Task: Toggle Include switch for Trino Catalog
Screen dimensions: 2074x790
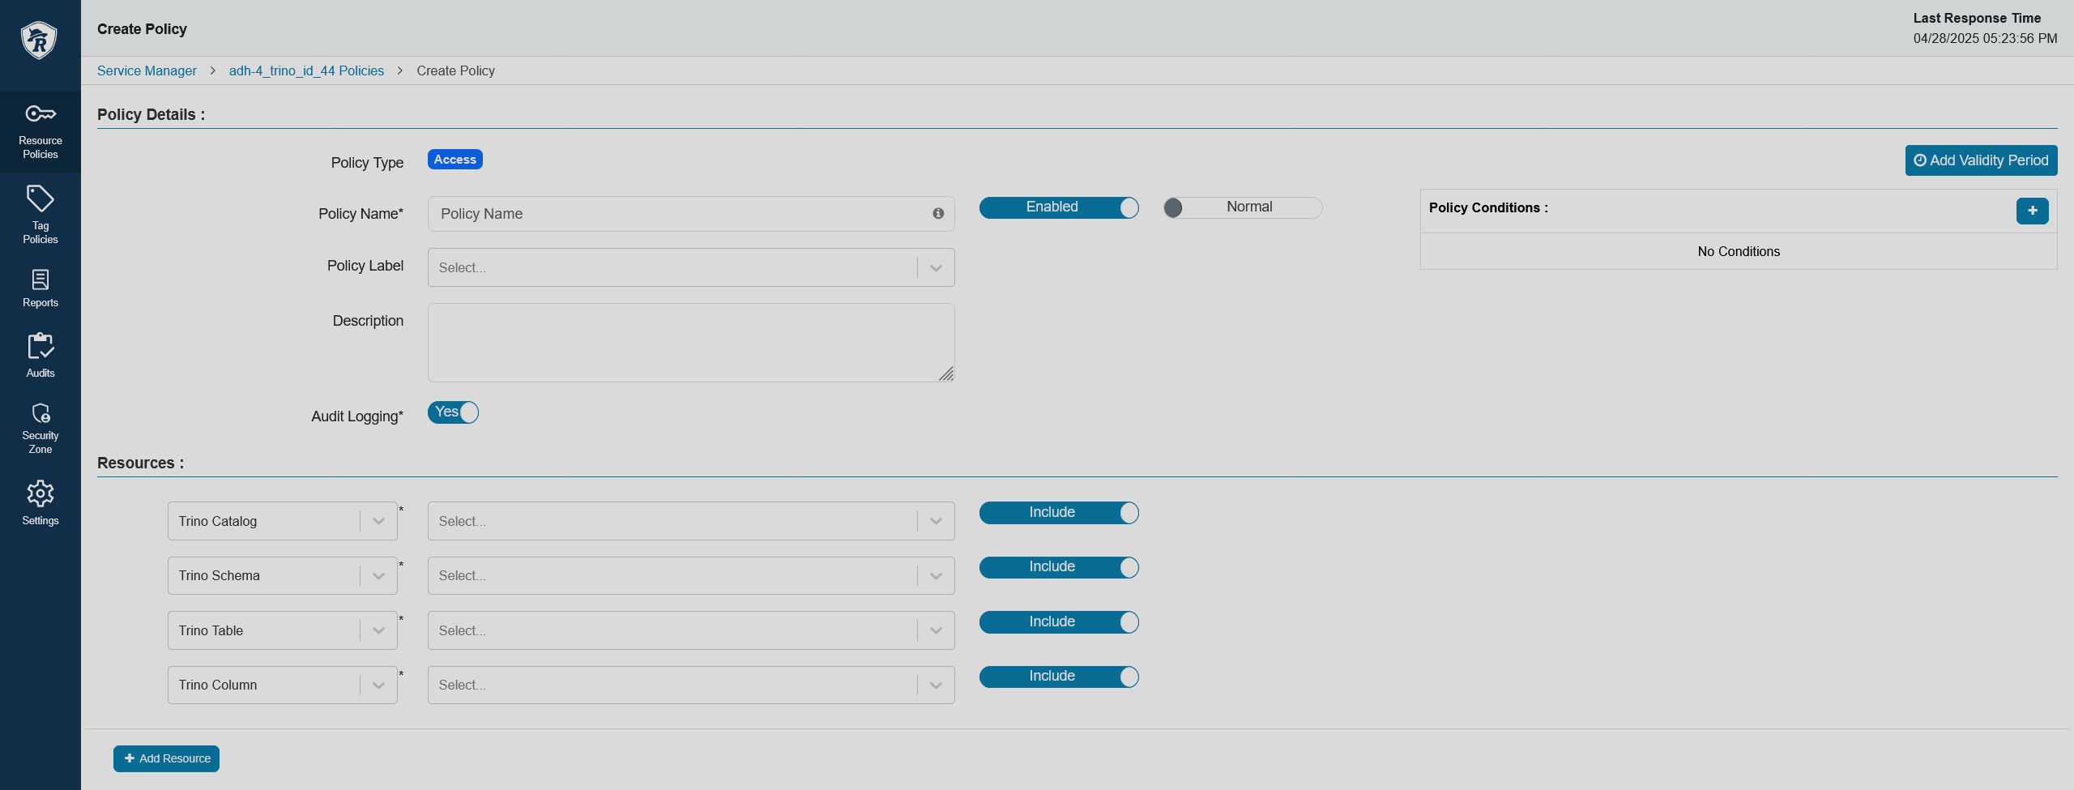Action: 1059,513
